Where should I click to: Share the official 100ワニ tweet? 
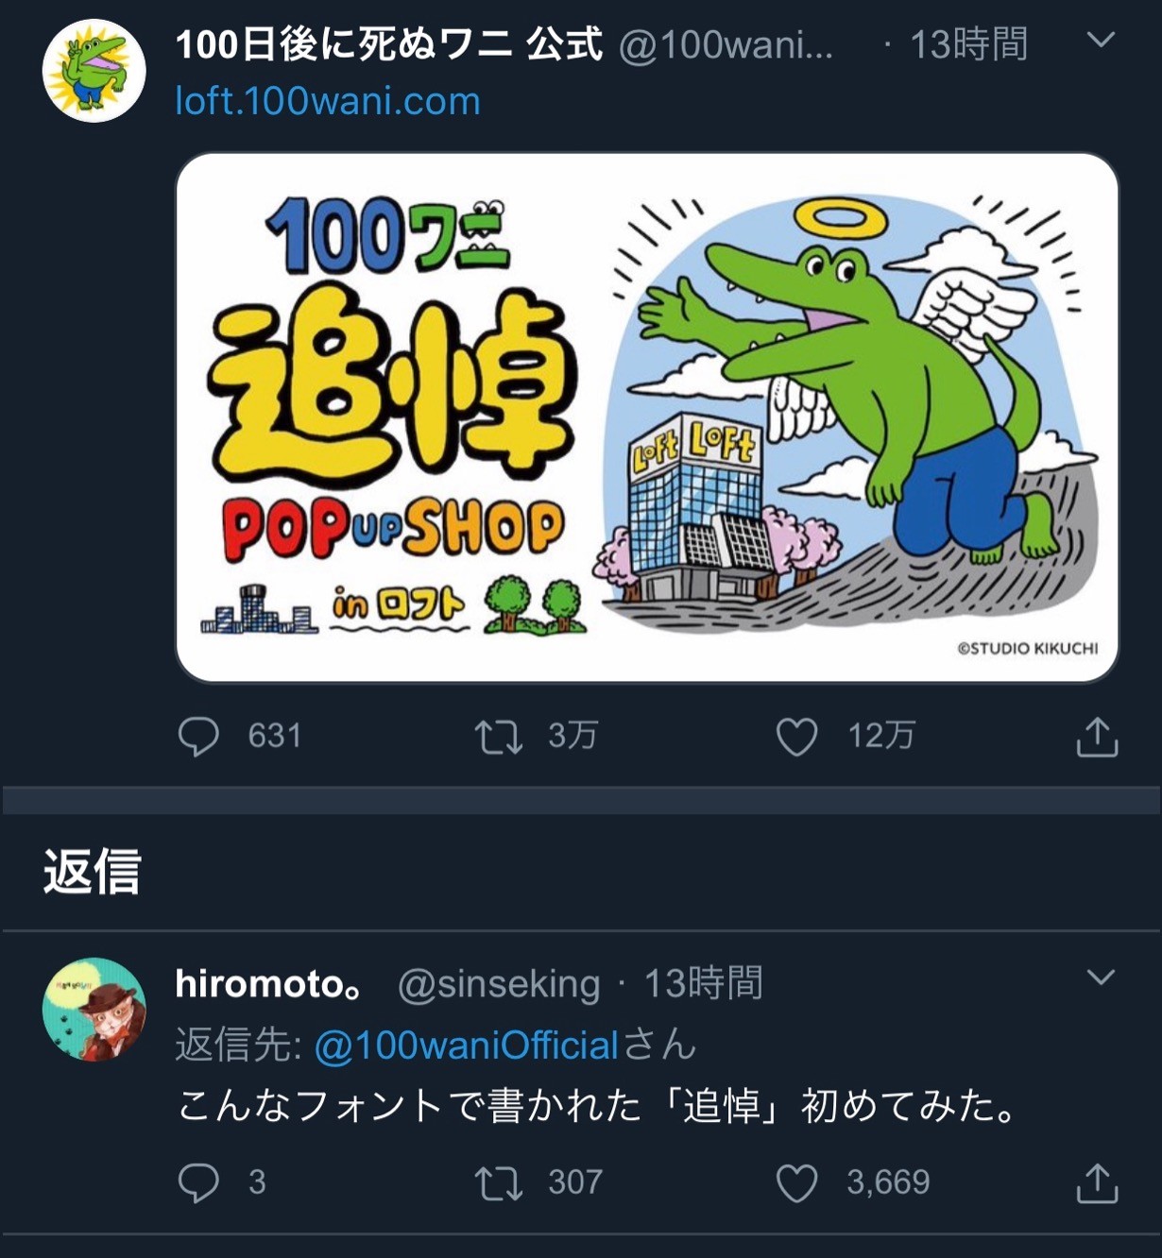(x=1097, y=737)
